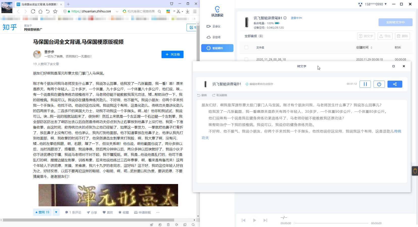The image size is (418, 227).
Task: Click 收藏 star under the article
Action: [124, 212]
